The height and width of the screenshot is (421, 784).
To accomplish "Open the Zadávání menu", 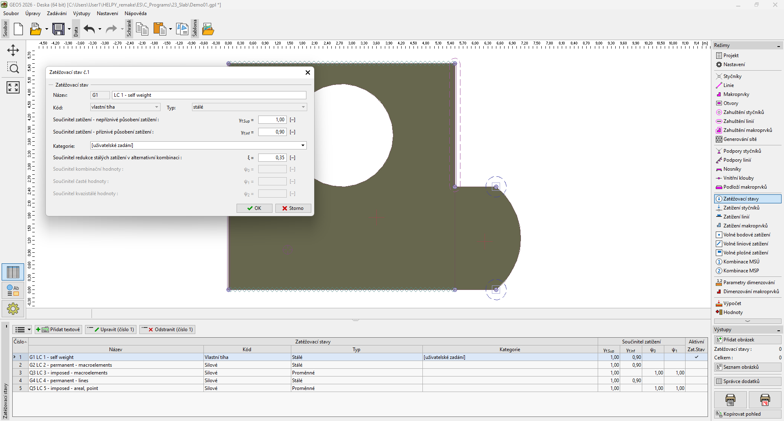I will (x=56, y=13).
